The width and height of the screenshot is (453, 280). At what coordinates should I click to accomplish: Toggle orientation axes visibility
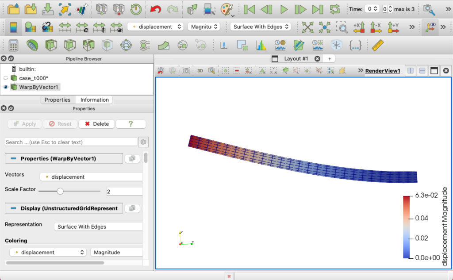[x=430, y=27]
